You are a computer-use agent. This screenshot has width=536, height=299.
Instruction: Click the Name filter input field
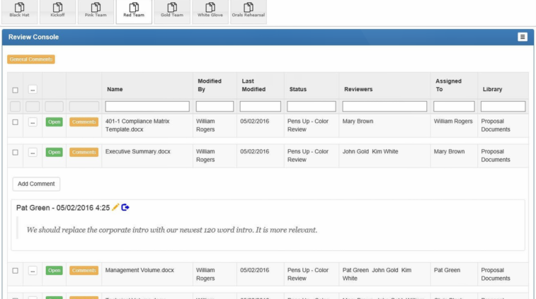click(147, 107)
